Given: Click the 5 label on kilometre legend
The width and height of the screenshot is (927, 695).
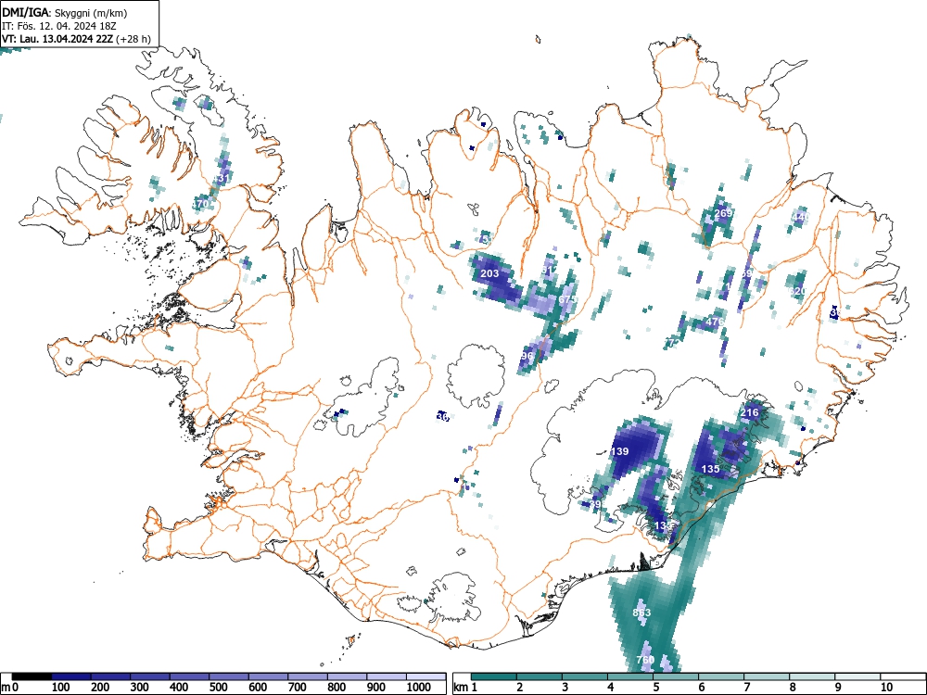Looking at the screenshot, I should [x=655, y=688].
